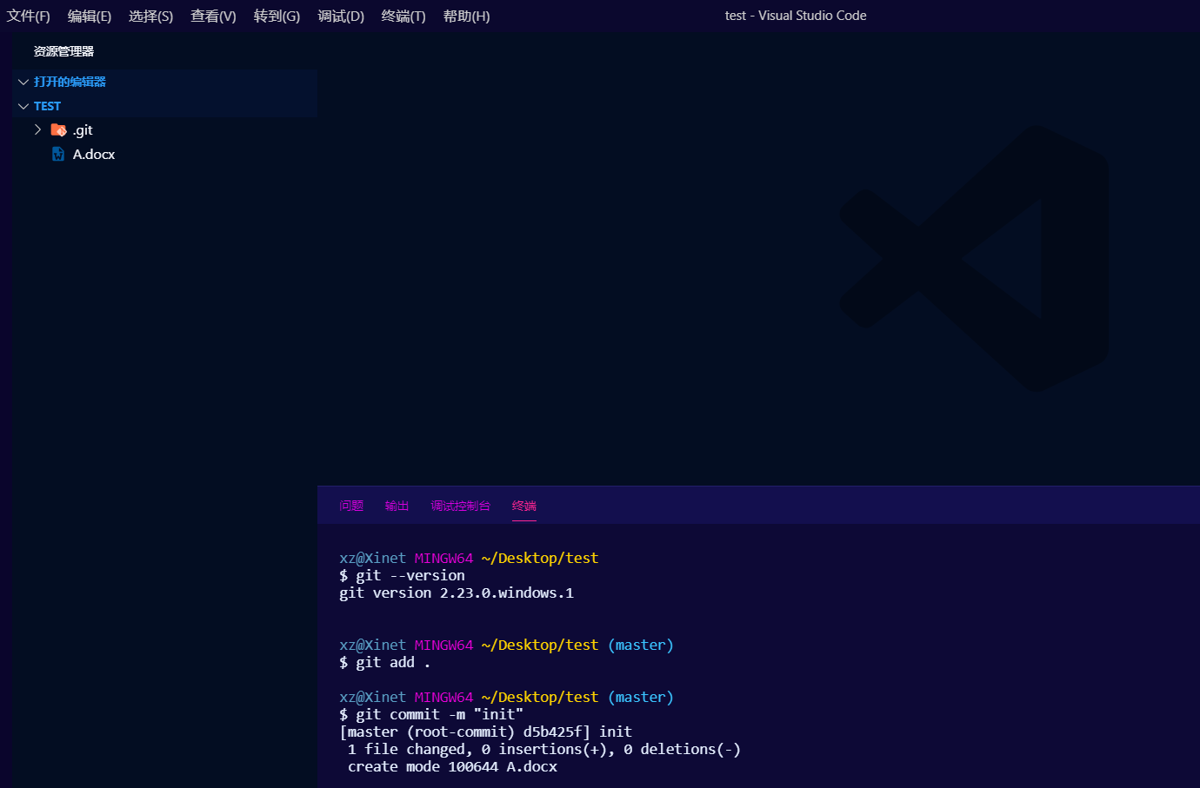Click the '1 file changed' terminal line
Viewport: 1200px width, 788px height.
click(x=543, y=749)
